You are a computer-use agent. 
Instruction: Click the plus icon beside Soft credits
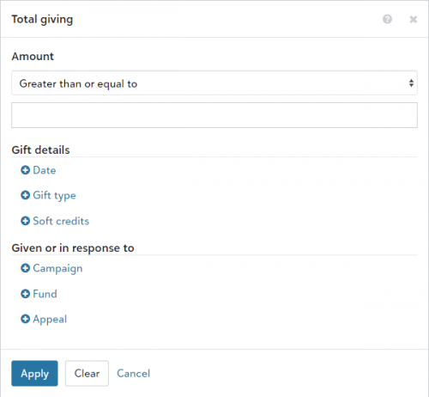pos(25,221)
